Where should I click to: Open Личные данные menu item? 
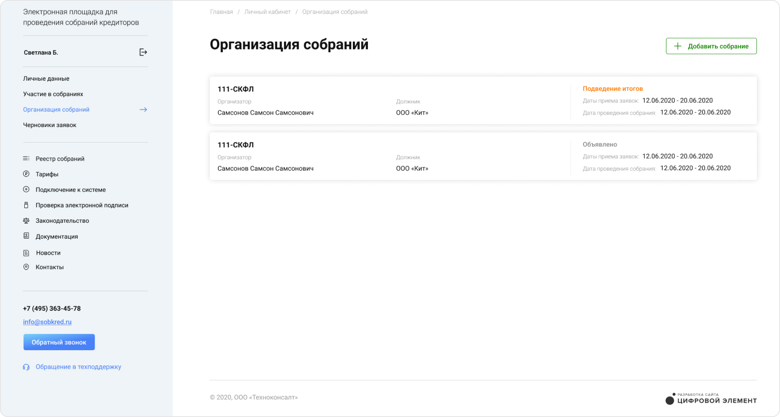tap(46, 78)
